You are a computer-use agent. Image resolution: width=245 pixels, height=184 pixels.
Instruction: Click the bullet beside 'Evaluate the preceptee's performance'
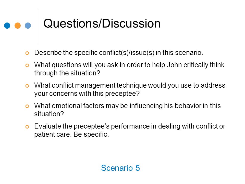coord(27,127)
